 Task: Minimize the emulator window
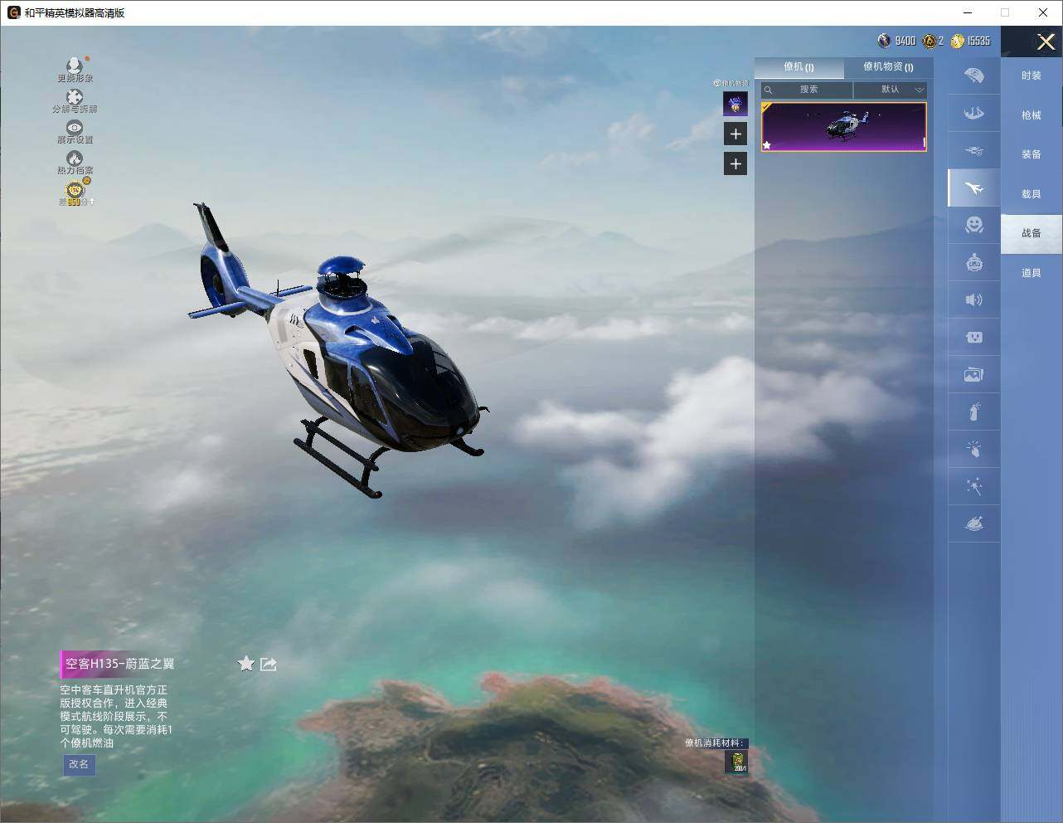tap(968, 12)
